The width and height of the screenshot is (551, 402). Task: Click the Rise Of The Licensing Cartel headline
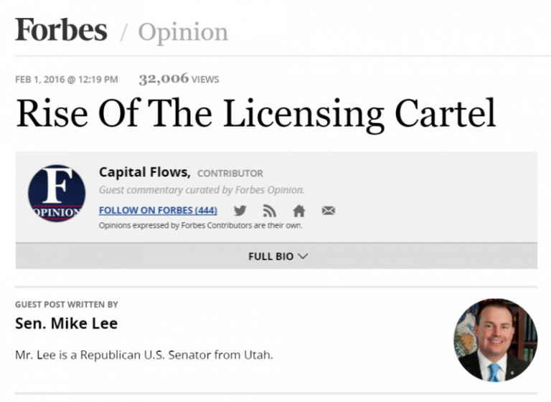[255, 113]
